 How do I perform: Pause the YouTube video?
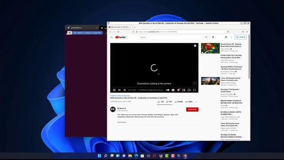(114, 90)
